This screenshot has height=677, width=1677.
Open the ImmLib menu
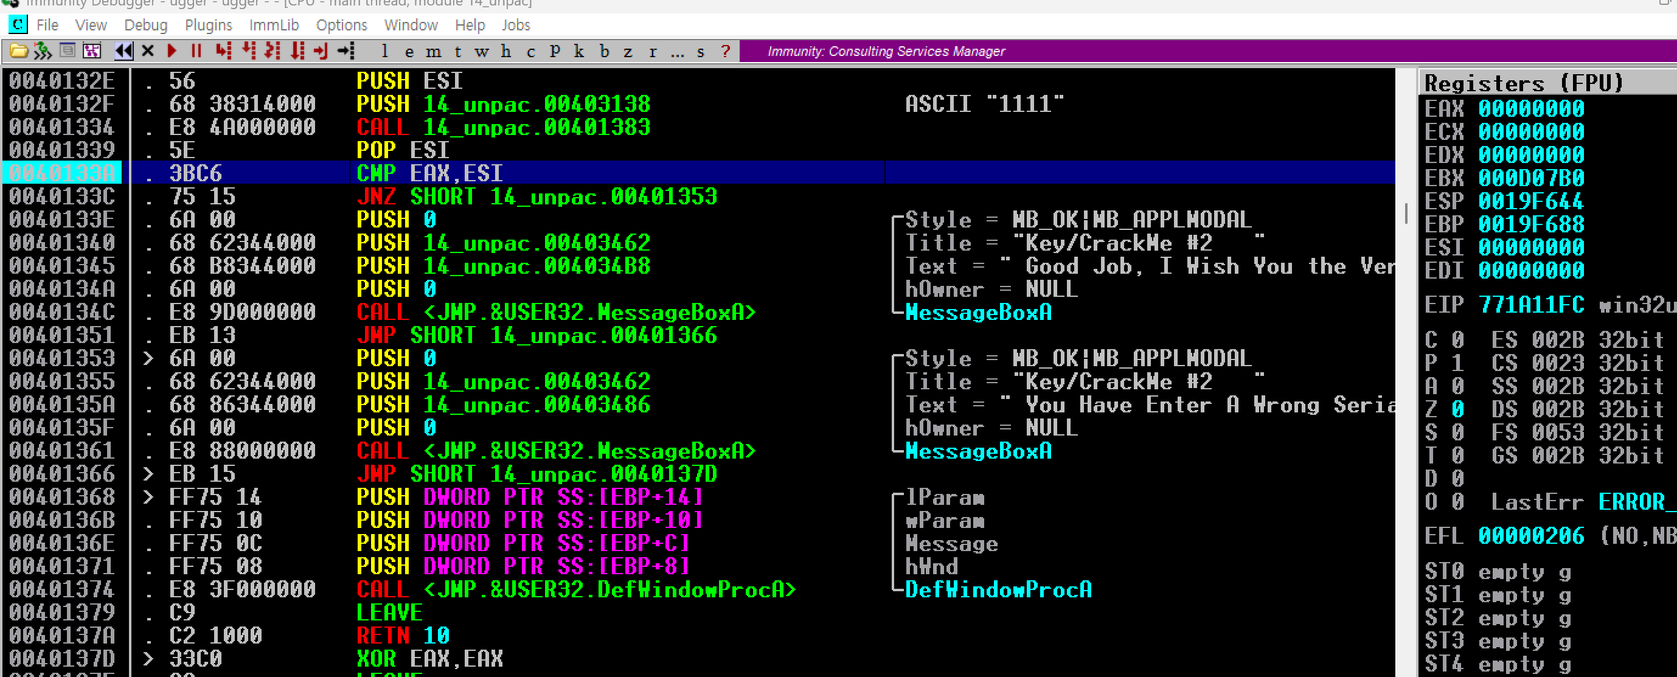(x=274, y=25)
